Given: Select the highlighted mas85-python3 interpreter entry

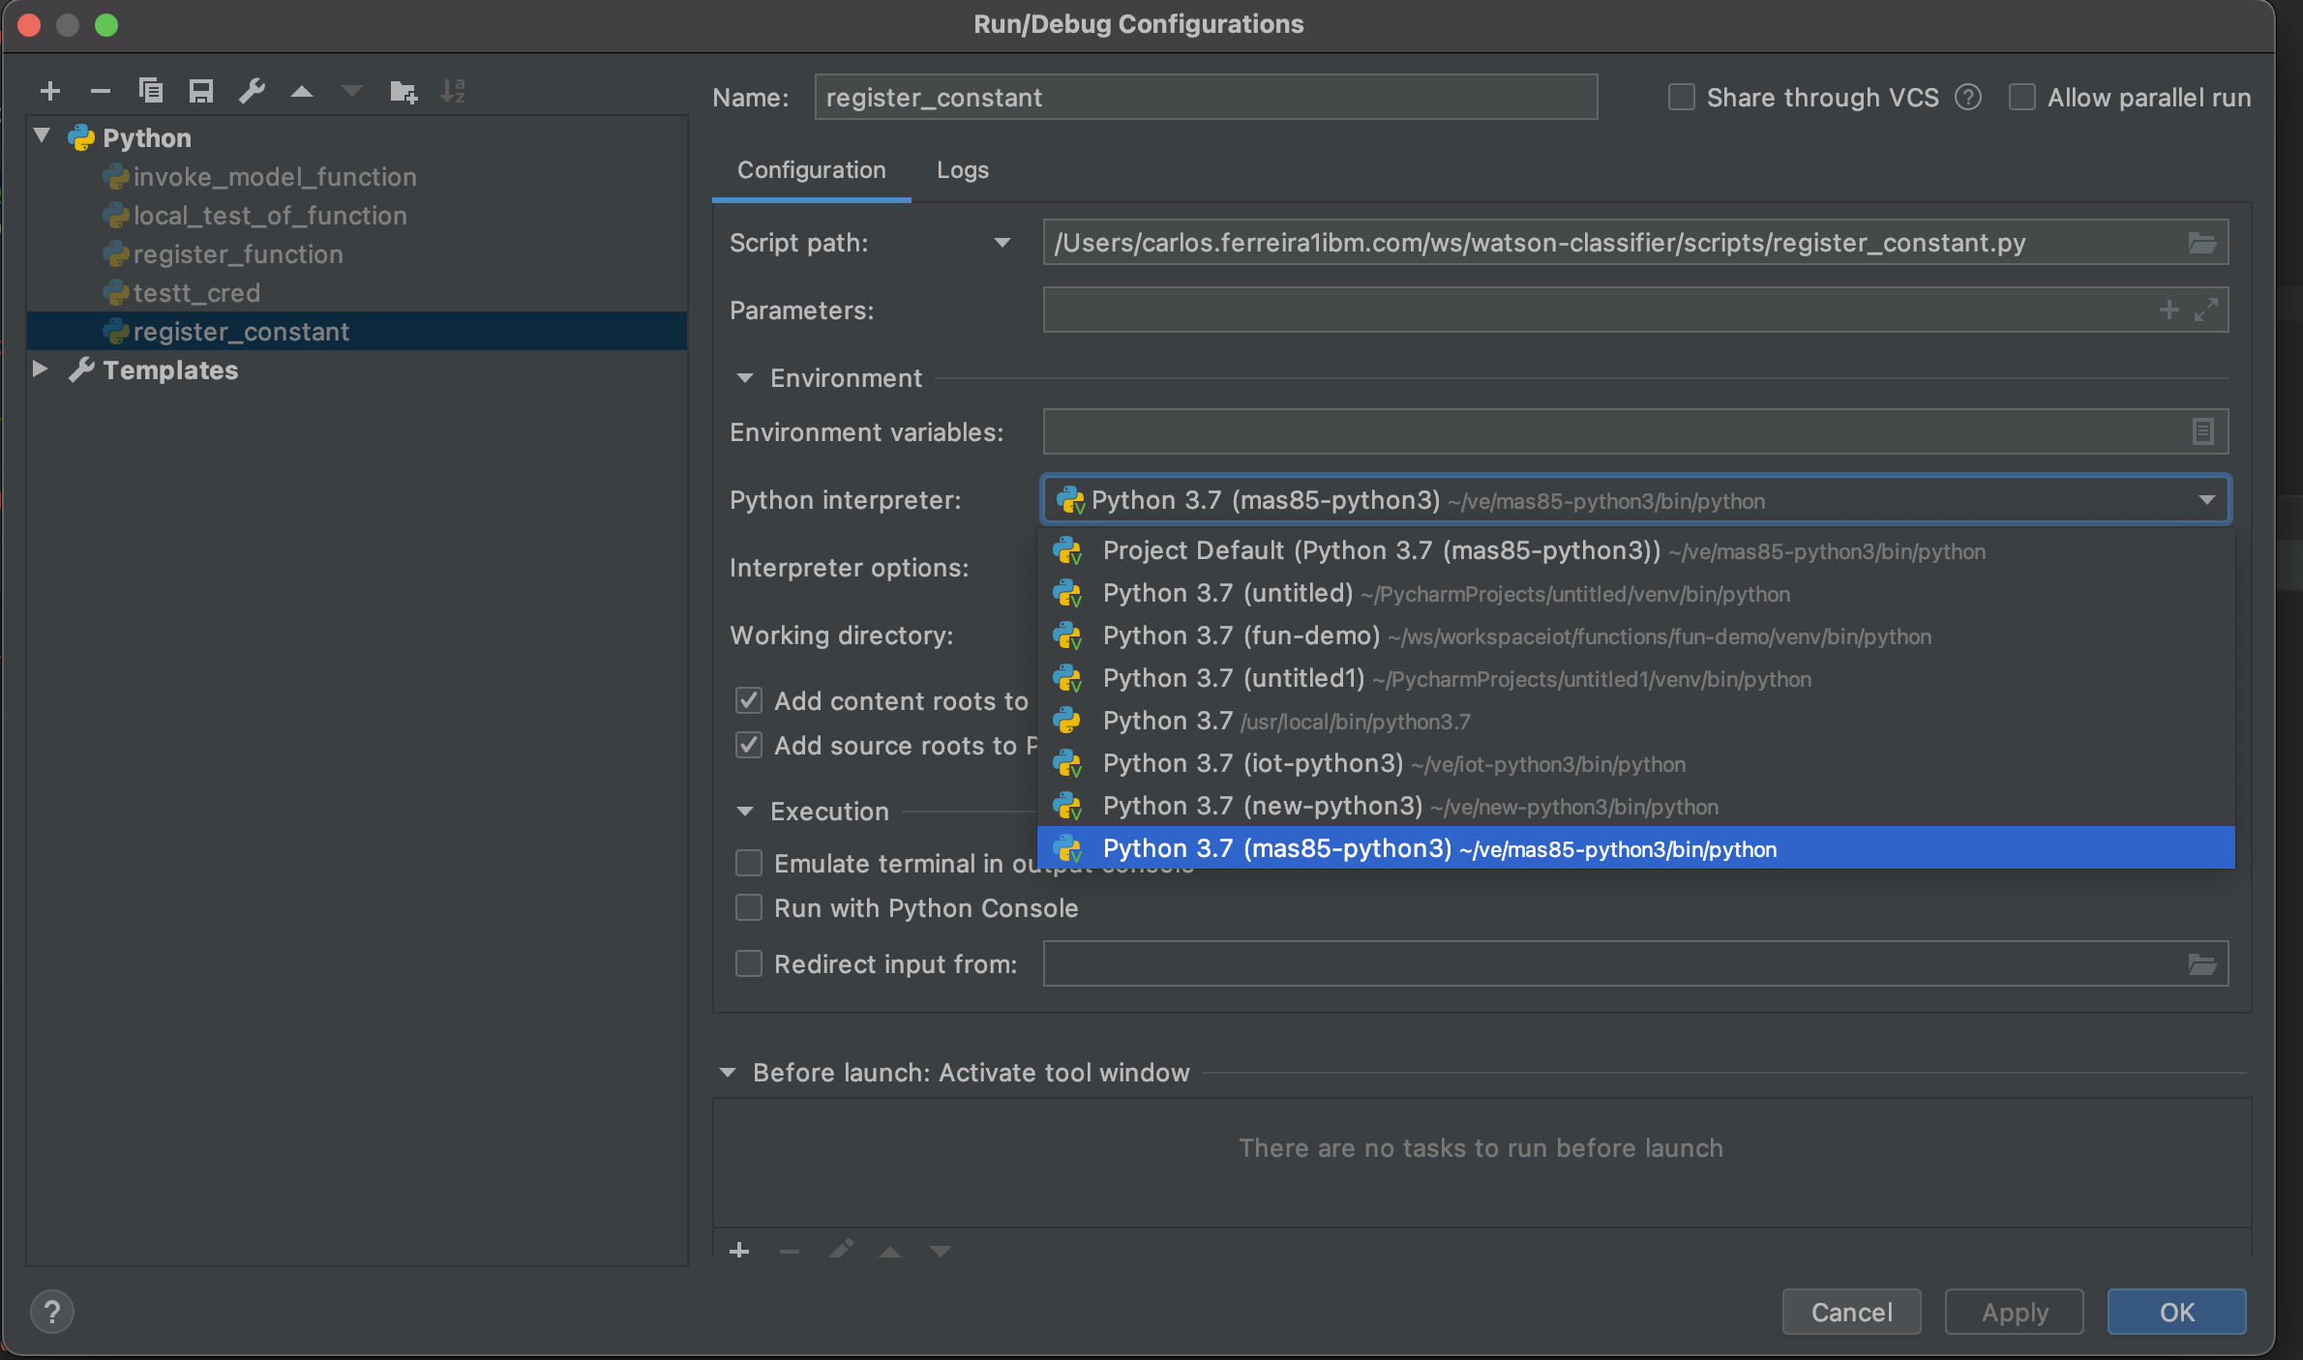Looking at the screenshot, I should coord(1635,848).
